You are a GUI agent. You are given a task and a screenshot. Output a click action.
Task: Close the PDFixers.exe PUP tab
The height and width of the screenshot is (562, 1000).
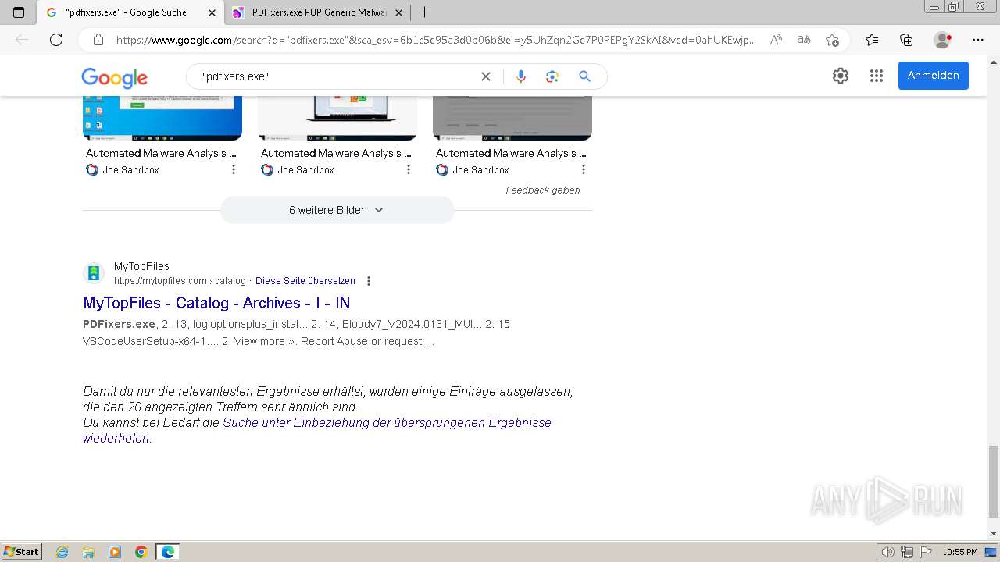398,12
